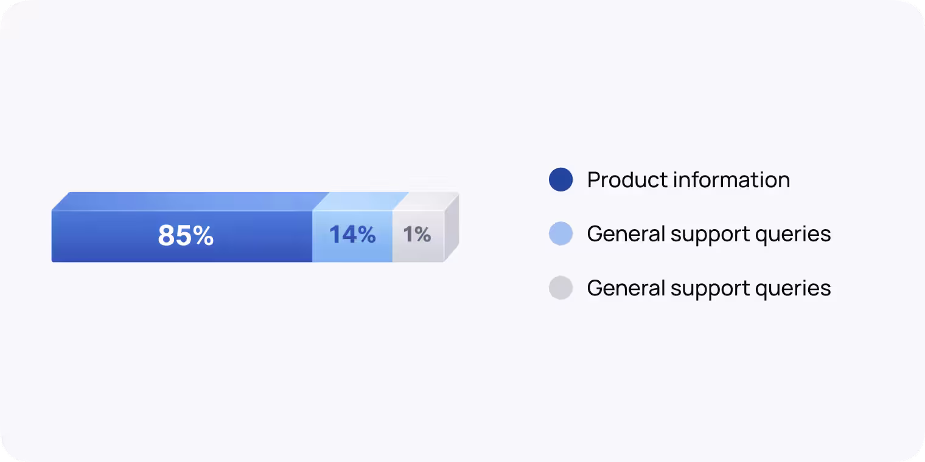Select "General support queries" label beside light blue dot
The width and height of the screenshot is (925, 462).
click(x=709, y=234)
